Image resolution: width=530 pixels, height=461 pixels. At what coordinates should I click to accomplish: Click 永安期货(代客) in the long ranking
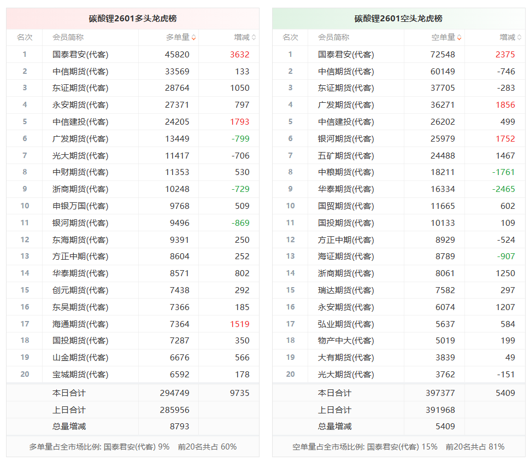[80, 105]
